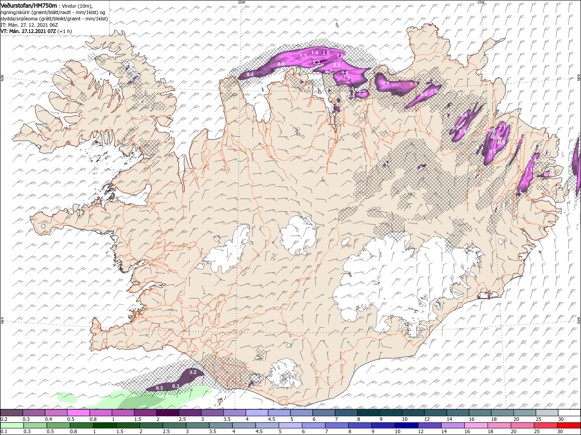
Task: Click the 25 label on the rain scale
Action: point(537,431)
